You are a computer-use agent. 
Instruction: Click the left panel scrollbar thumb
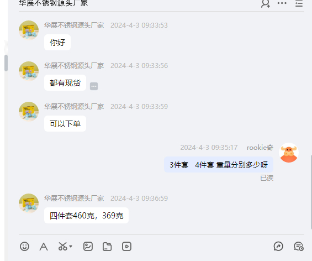tap(6, 63)
